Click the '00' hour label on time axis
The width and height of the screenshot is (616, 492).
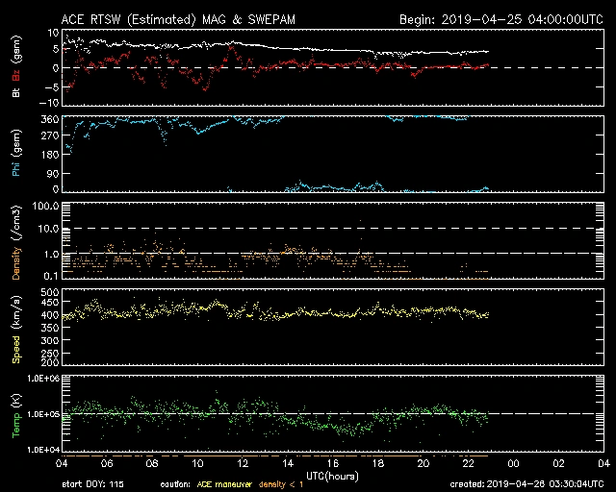[x=513, y=464]
